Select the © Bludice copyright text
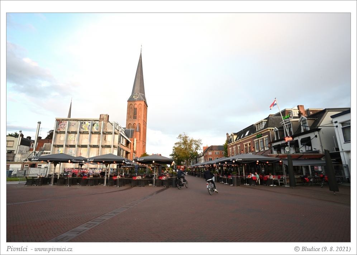The width and height of the screenshot is (357, 255). tap(307, 249)
